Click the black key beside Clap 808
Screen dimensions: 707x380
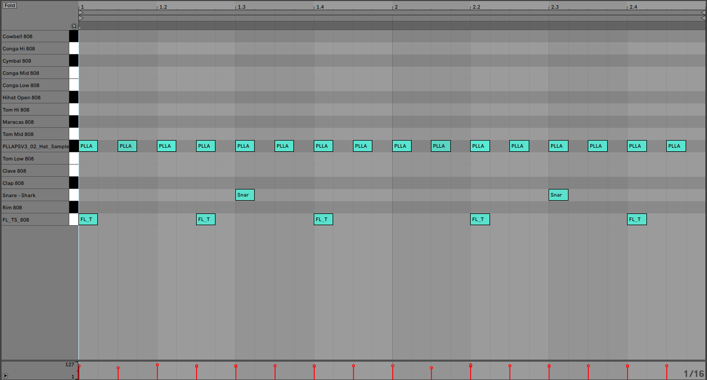point(74,183)
